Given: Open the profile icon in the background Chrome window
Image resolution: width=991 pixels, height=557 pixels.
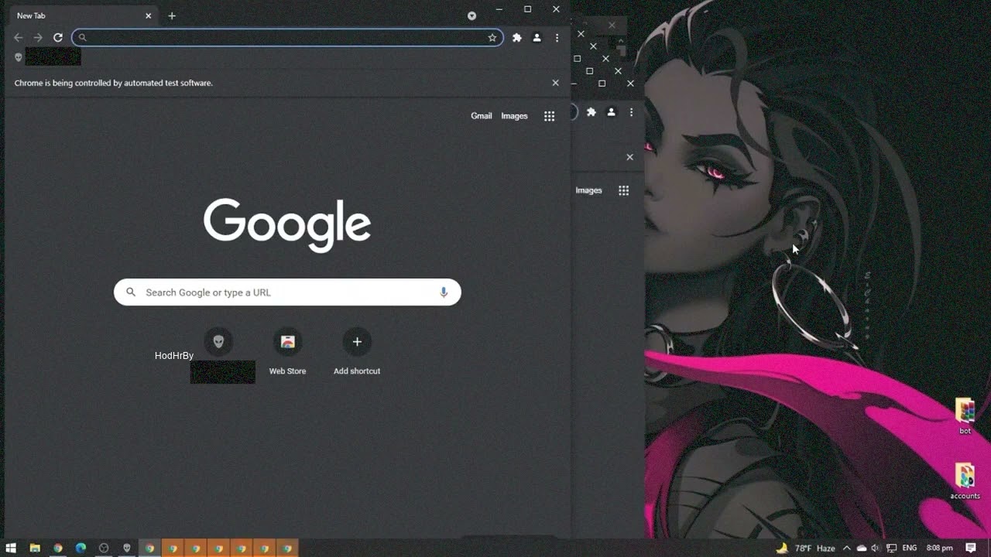Looking at the screenshot, I should tap(611, 112).
